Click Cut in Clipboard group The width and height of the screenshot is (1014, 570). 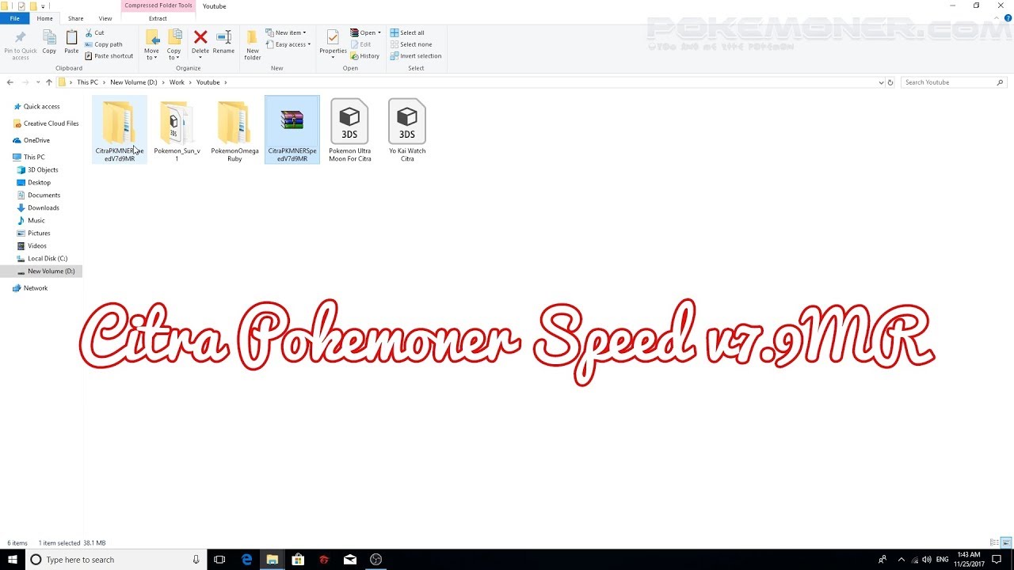click(x=94, y=32)
